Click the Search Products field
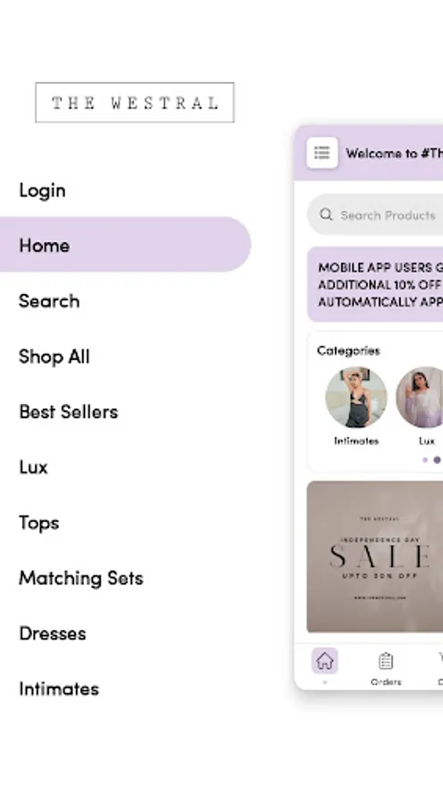Image resolution: width=443 pixels, height=804 pixels. (x=375, y=214)
